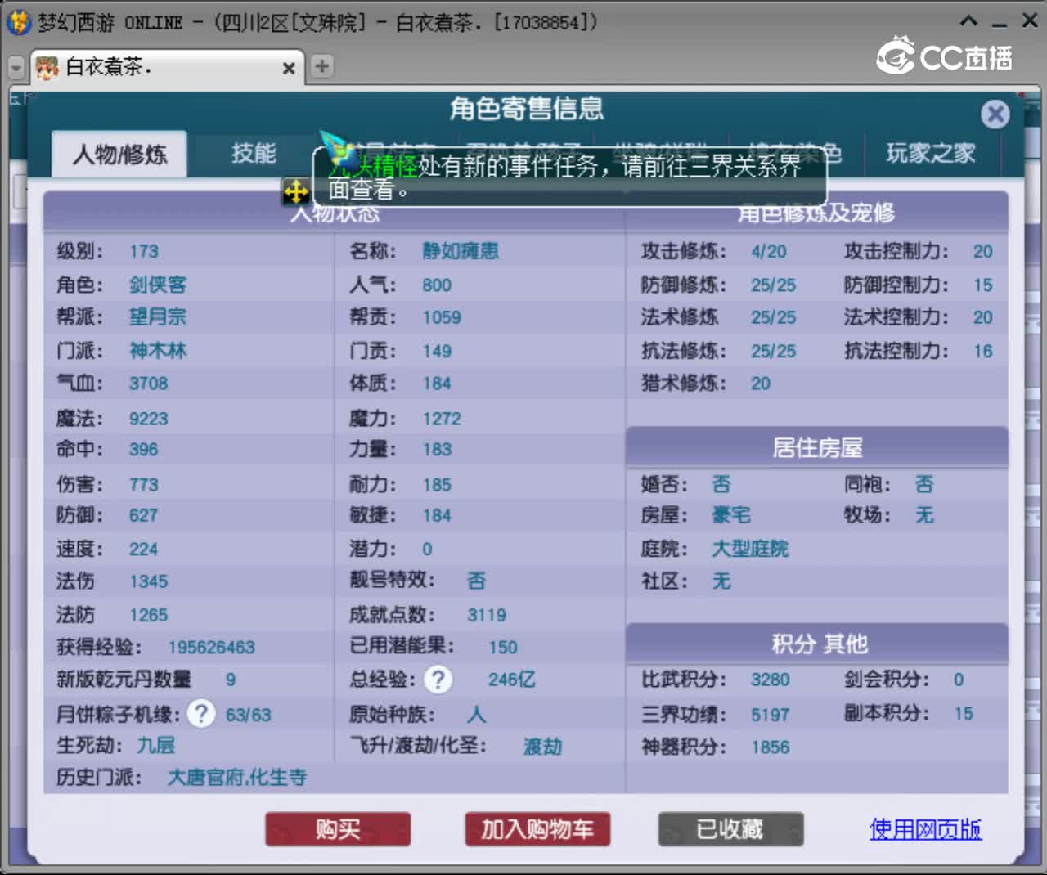Click the 总经验 help question mark
The height and width of the screenshot is (875, 1047).
(438, 680)
